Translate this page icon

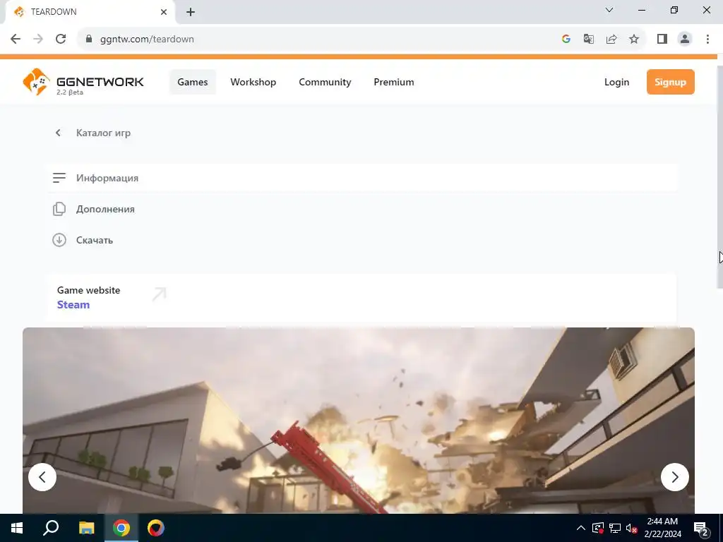pos(588,39)
